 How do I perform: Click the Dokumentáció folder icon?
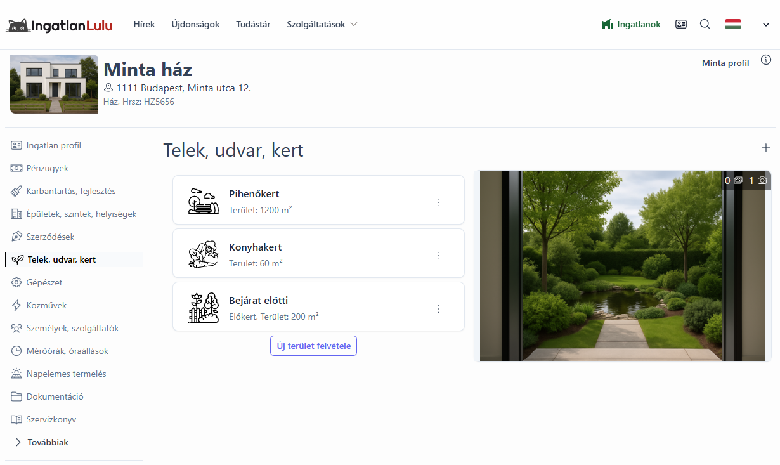[16, 396]
